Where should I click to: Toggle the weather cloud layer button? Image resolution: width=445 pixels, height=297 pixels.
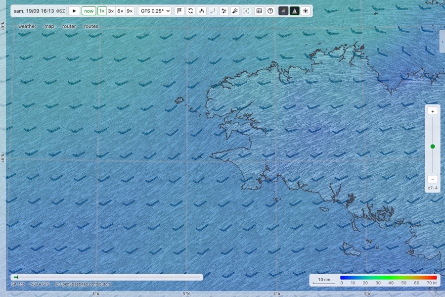283,11
